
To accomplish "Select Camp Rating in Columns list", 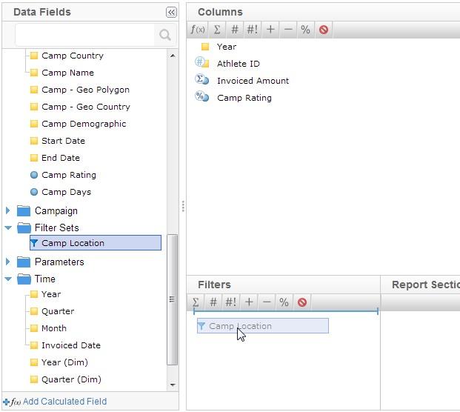I will pos(244,98).
